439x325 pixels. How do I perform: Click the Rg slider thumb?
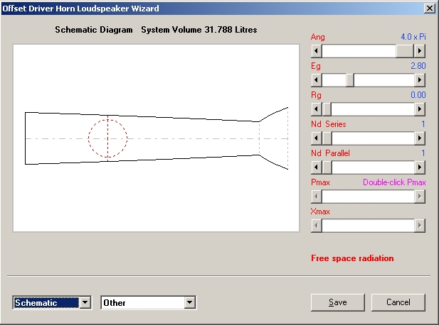point(327,109)
